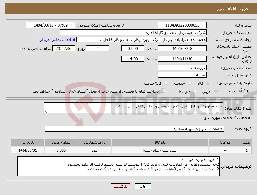Image resolution: width=257 pixels, height=195 pixels.
Task: Click the کد کالا column header
Action: tap(225, 142)
